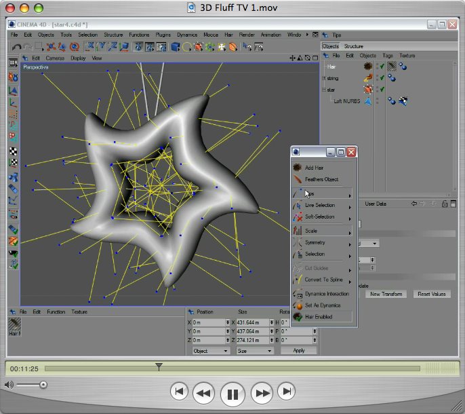
Task: Click the orange deformer icon in toolbar
Action: 232,47
